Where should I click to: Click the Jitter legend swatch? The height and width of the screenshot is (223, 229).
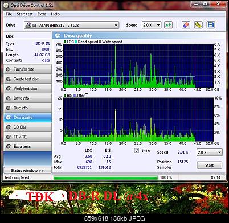pyautogui.click(x=75, y=96)
